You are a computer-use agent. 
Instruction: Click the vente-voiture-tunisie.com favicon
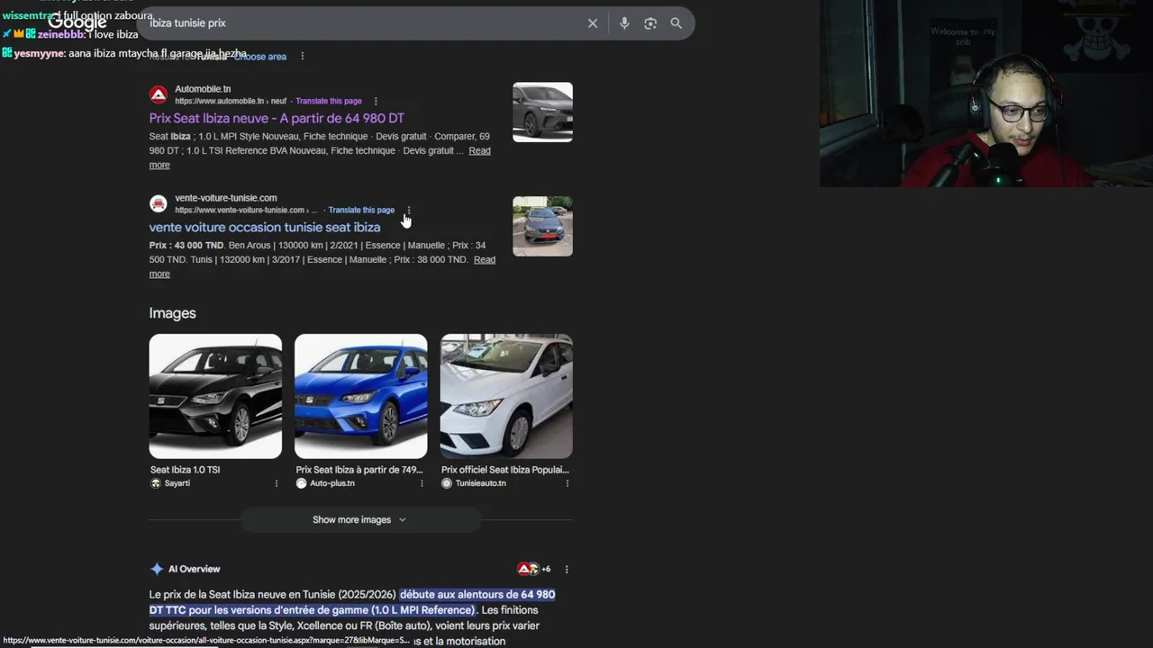coord(159,203)
